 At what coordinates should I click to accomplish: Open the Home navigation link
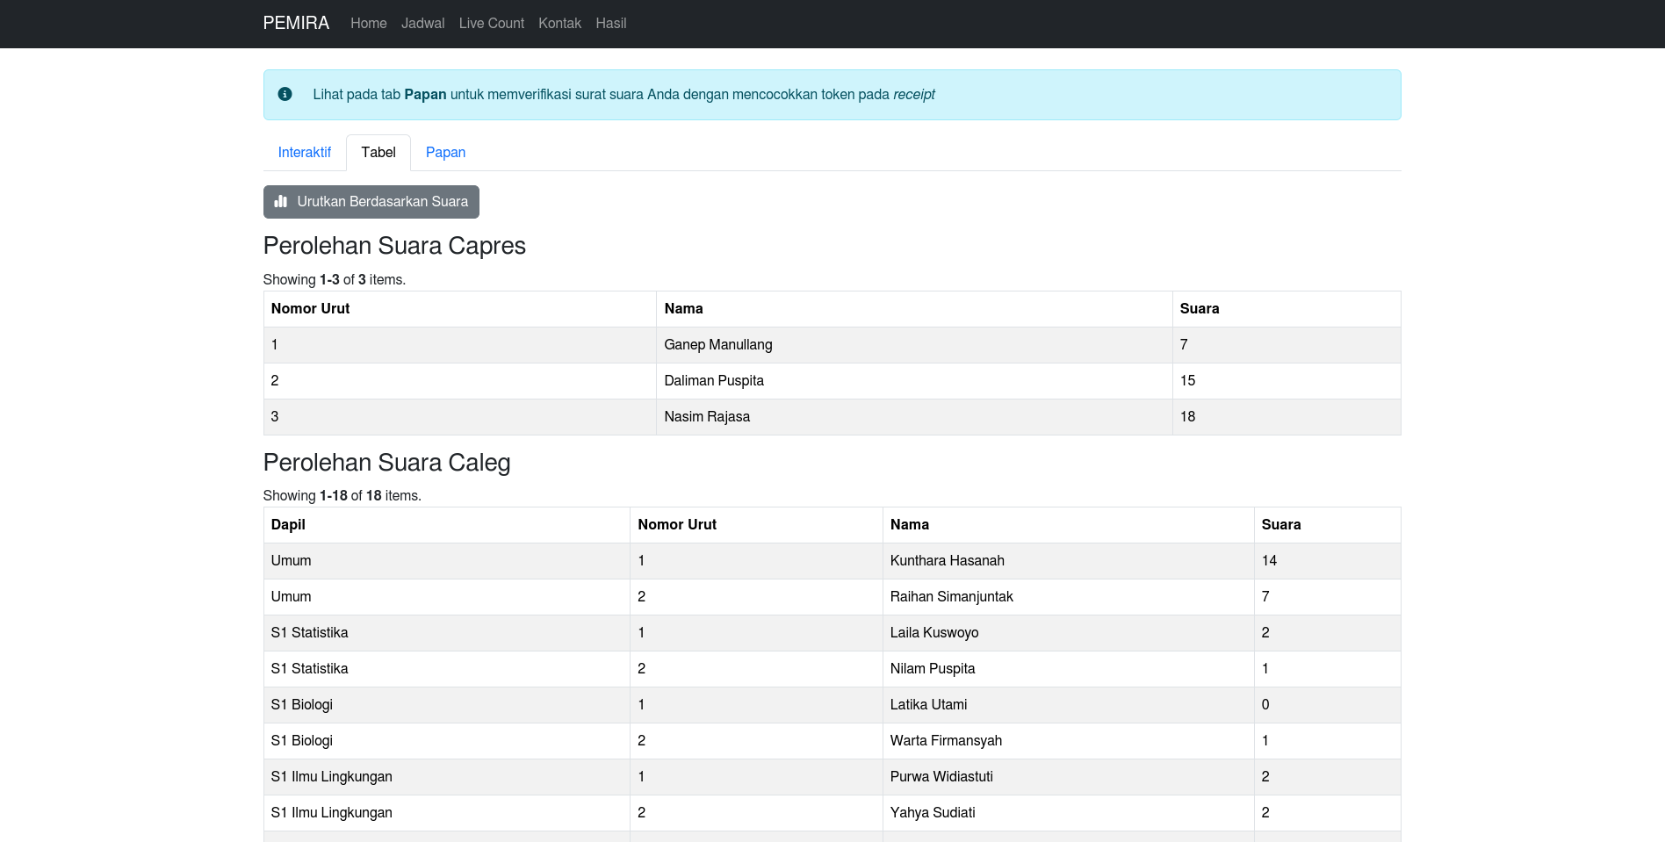pyautogui.click(x=368, y=23)
